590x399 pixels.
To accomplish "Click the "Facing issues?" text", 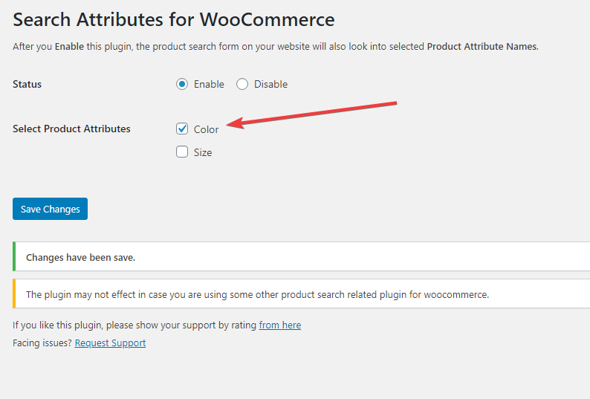I will coord(42,343).
